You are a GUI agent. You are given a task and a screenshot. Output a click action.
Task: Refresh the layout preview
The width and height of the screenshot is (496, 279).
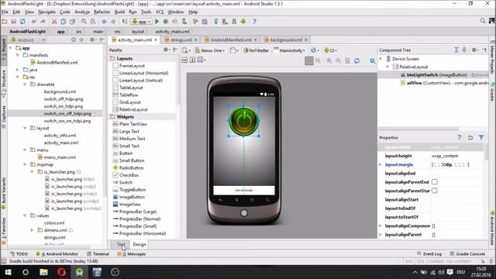pyautogui.click(x=356, y=60)
